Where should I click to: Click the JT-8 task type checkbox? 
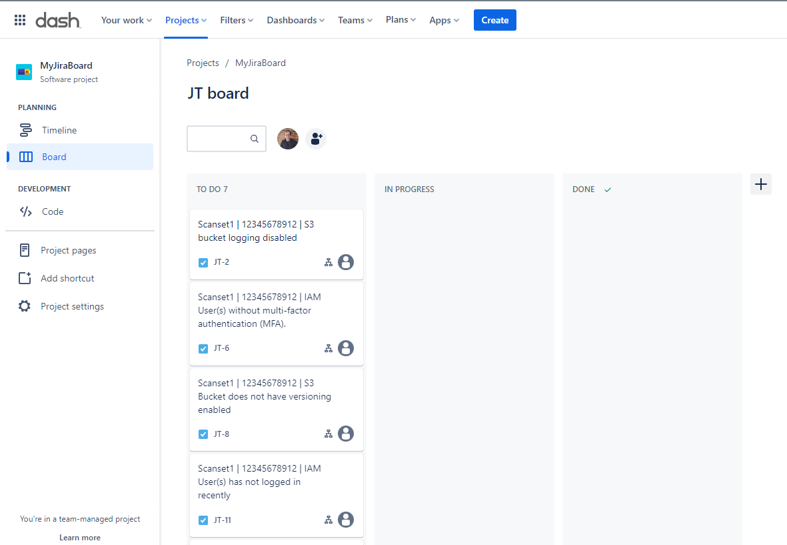(203, 434)
